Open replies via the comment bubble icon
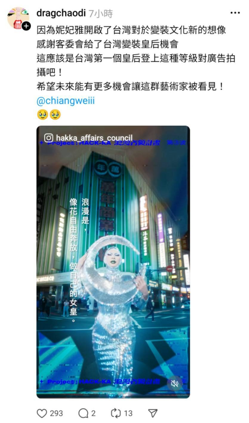Viewport: 249px width, 423px height. (x=83, y=413)
